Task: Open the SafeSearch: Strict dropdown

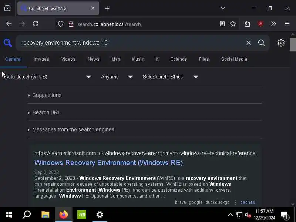Action: click(171, 77)
